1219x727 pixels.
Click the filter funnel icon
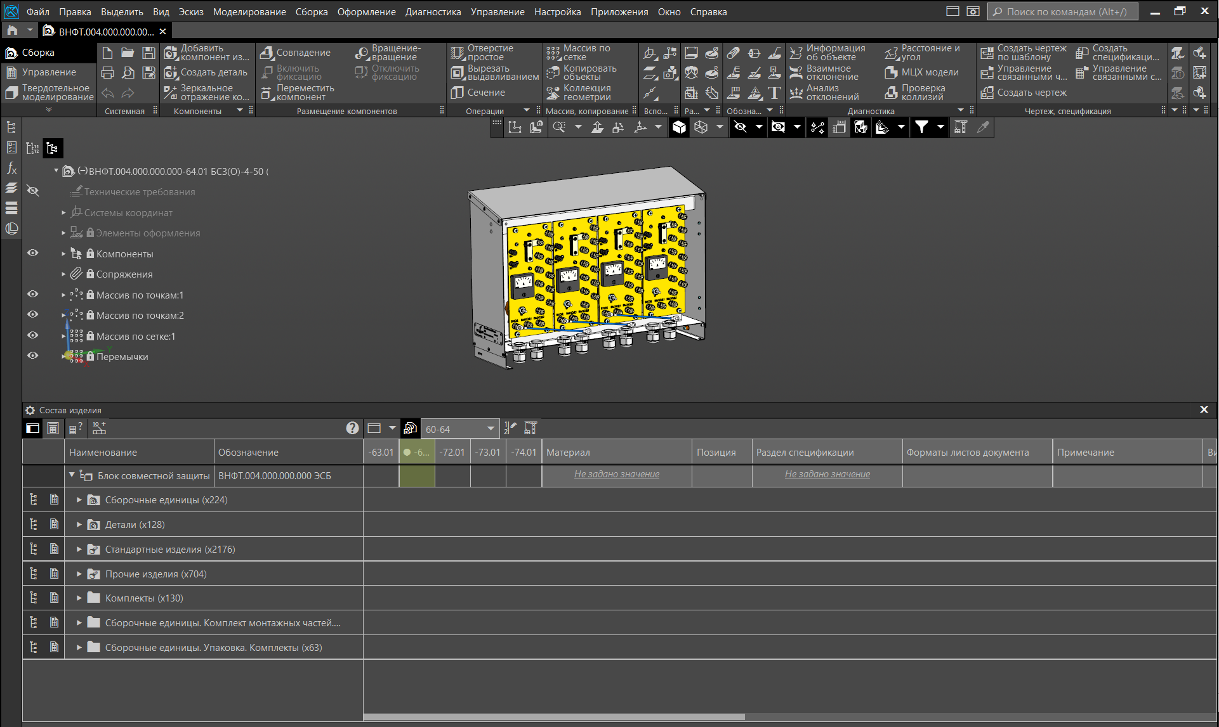point(921,127)
